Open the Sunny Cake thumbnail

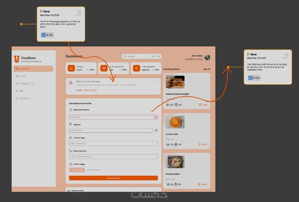(x=175, y=122)
